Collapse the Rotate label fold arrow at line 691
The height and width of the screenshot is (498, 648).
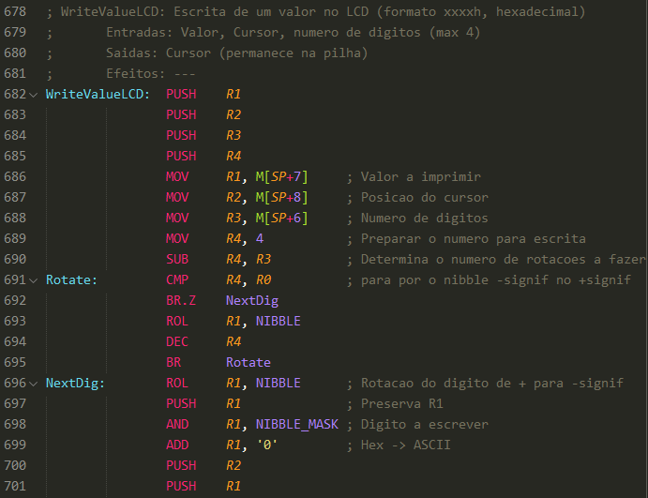pos(34,280)
